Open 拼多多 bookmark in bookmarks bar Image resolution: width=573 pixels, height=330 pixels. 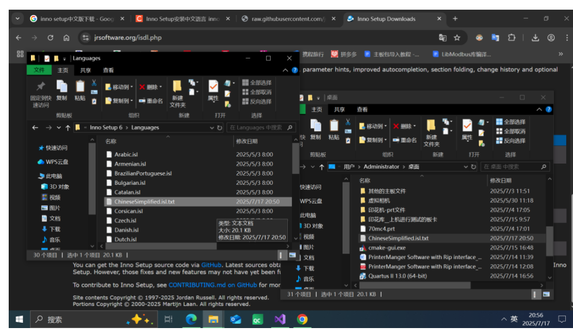tap(344, 54)
